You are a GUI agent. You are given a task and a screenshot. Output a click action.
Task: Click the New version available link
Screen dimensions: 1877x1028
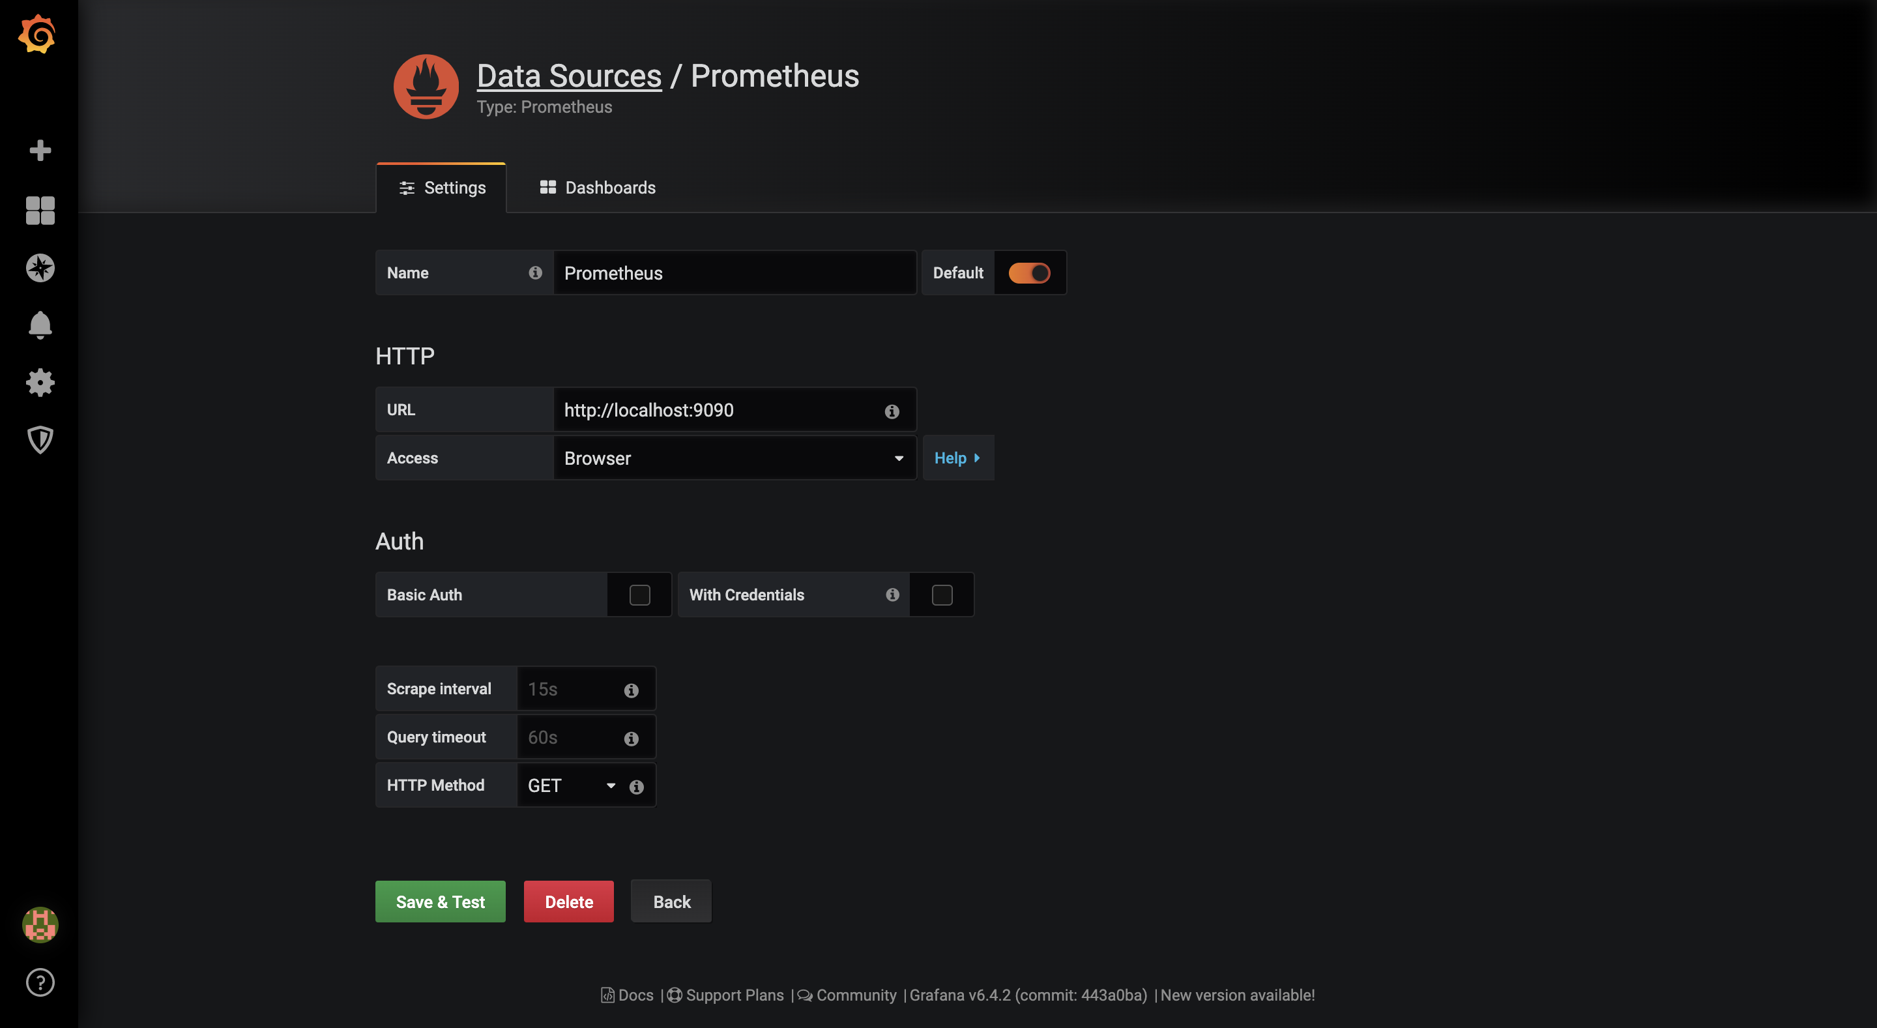click(1237, 995)
